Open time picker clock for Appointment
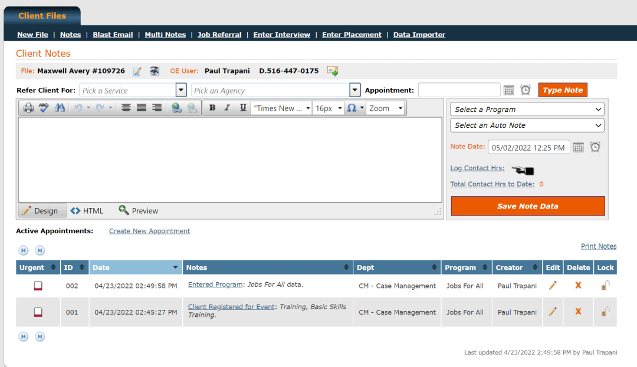637x367 pixels. pos(526,90)
